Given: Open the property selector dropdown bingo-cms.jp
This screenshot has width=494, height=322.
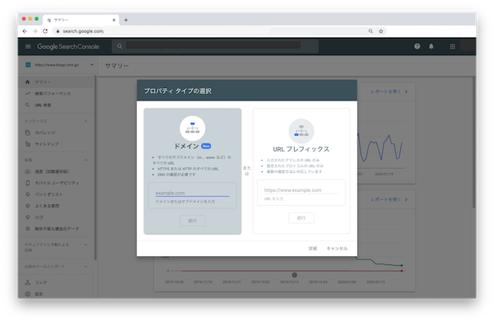Looking at the screenshot, I should (59, 65).
